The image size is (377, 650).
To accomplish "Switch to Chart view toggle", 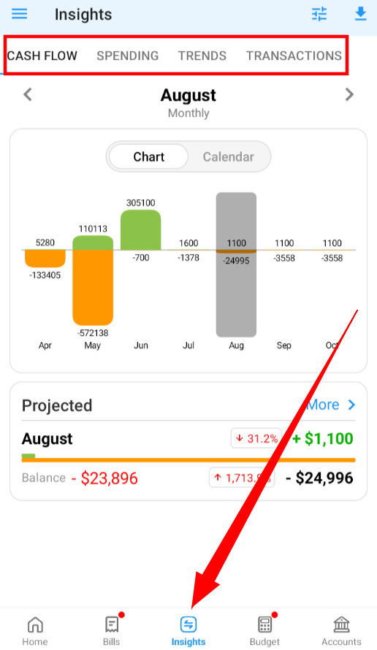I will click(149, 157).
